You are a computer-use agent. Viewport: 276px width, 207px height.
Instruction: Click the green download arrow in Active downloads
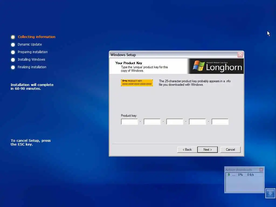click(229, 175)
